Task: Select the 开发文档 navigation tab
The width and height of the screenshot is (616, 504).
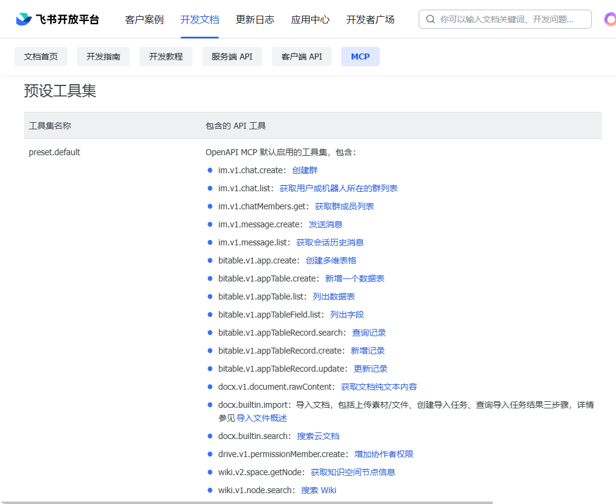Action: pos(200,19)
